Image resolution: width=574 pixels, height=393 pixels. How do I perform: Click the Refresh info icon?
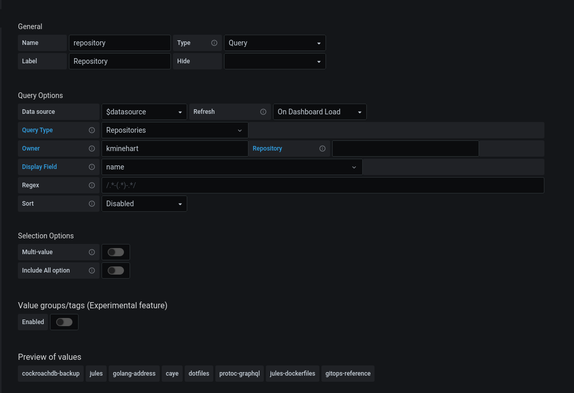click(x=263, y=112)
